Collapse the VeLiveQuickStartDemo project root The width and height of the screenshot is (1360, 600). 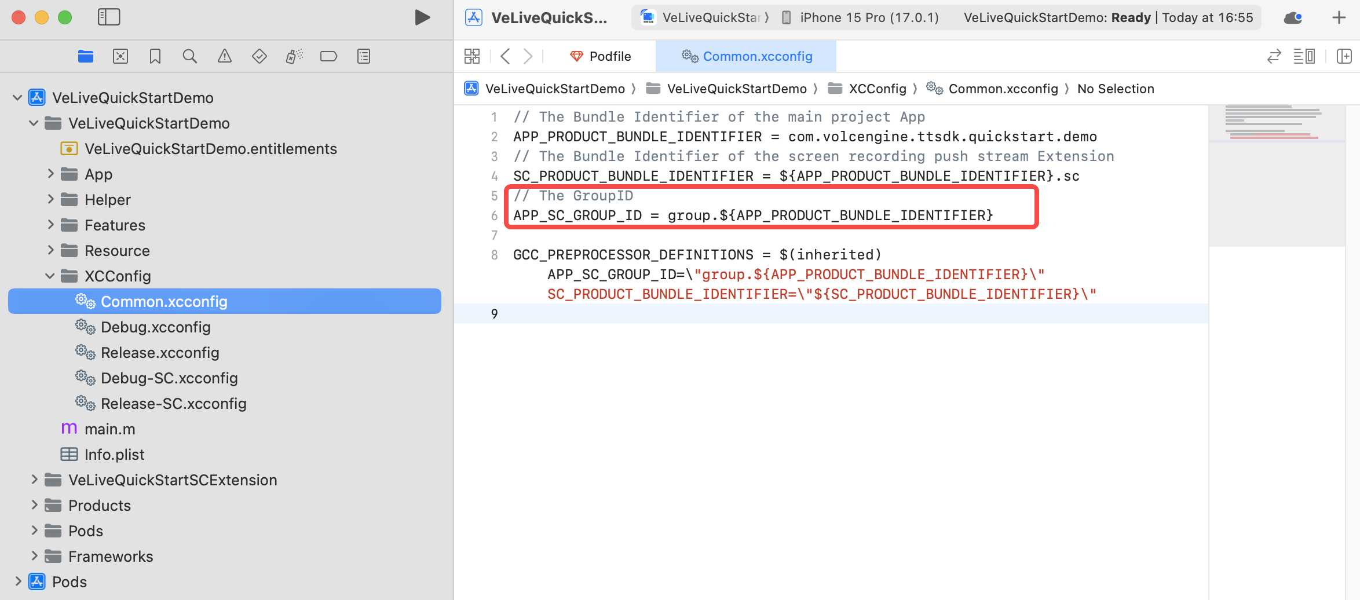[18, 98]
